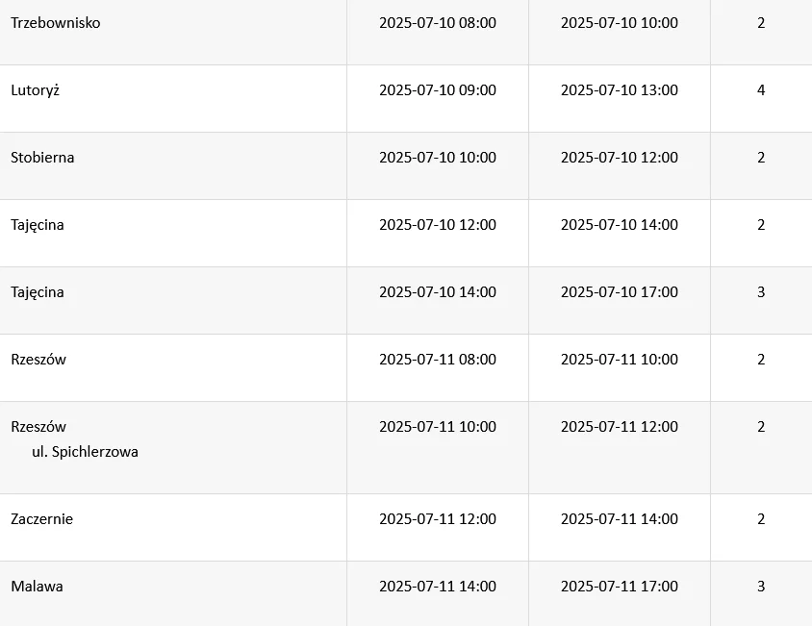The image size is (812, 626).
Task: Click Tajęcina row starting at 14:00
Action: coord(38,292)
